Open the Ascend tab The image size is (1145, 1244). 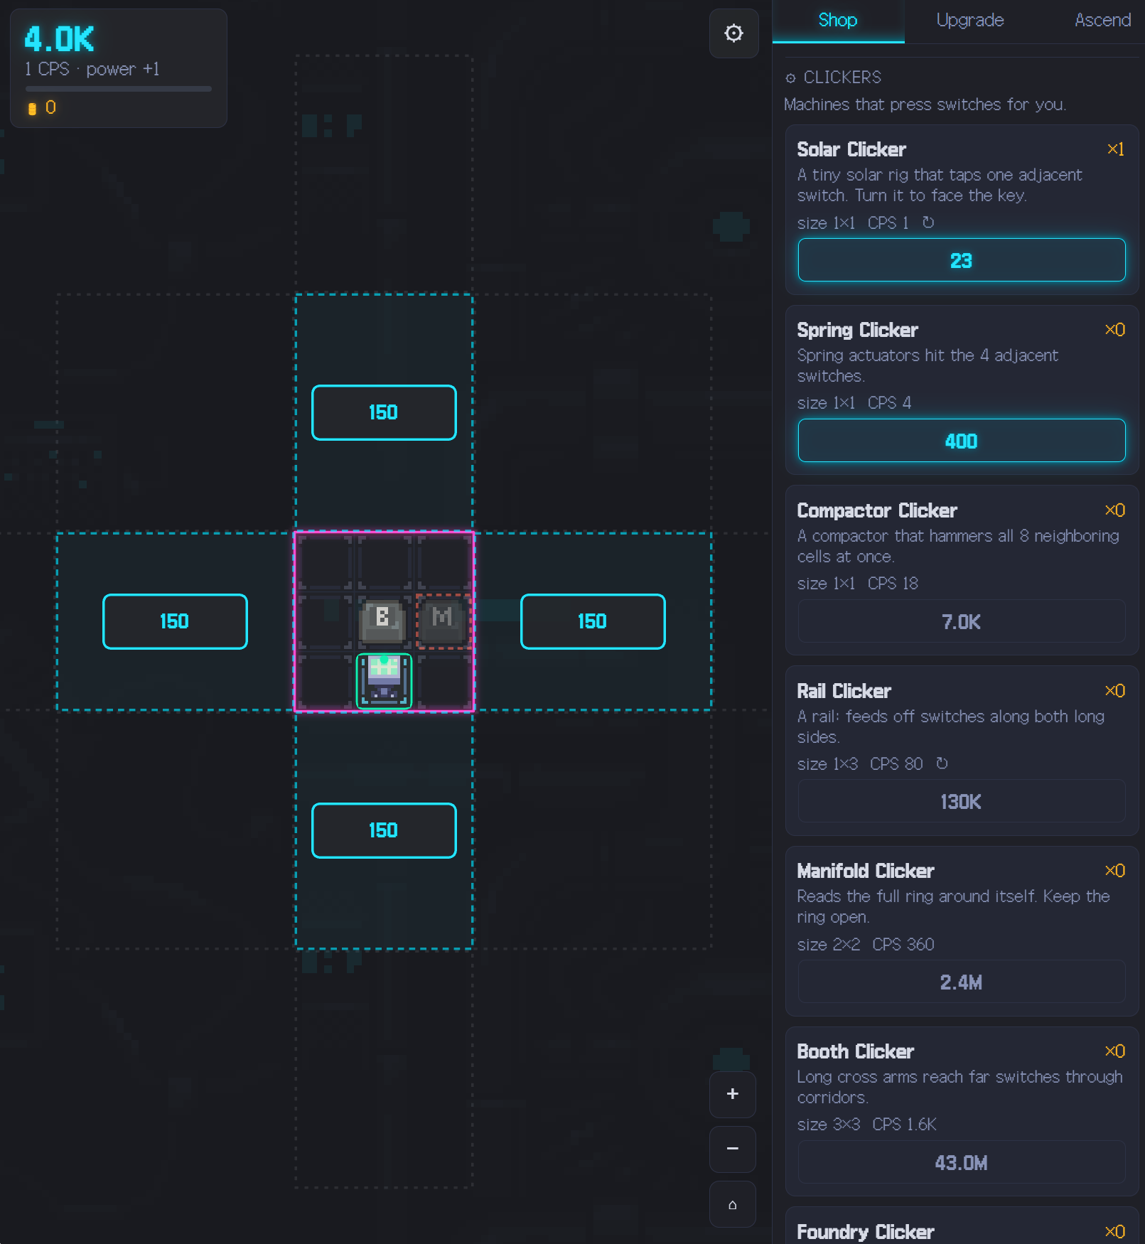[1102, 21]
